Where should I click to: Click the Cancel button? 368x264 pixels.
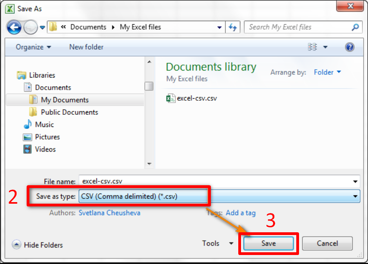pyautogui.click(x=327, y=243)
